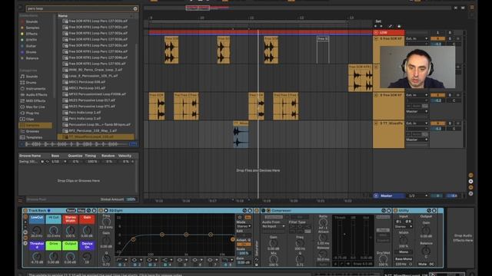The width and height of the screenshot is (492, 276).
Task: Open the Groove Base dropdown
Action: coord(58,162)
